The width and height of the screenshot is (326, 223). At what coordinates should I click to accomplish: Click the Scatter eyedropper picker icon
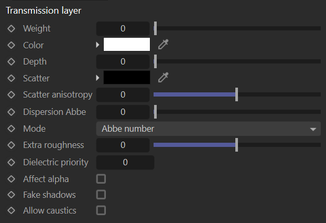click(164, 78)
